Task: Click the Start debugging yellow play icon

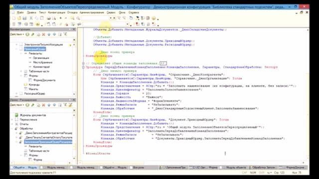Action: 38,24
